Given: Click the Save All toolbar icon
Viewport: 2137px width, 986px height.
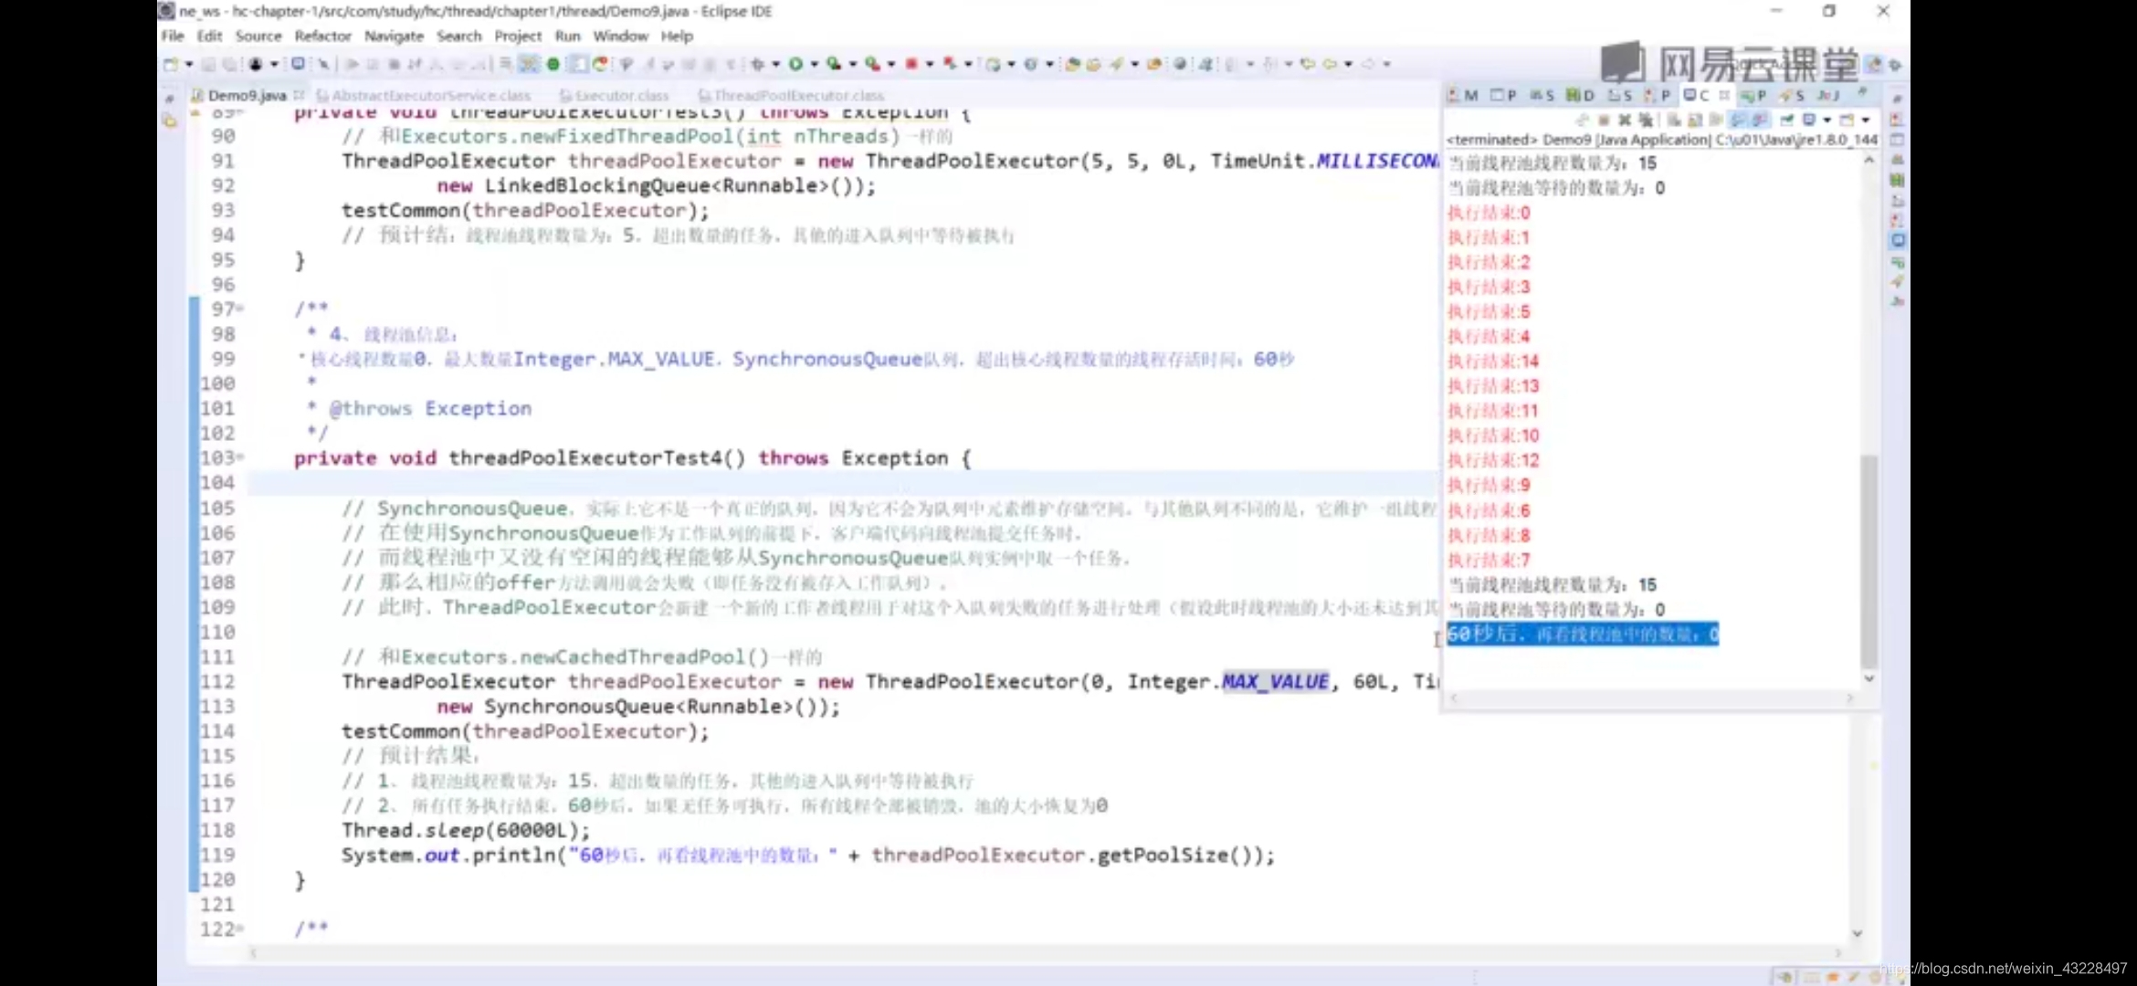Looking at the screenshot, I should pyautogui.click(x=229, y=64).
